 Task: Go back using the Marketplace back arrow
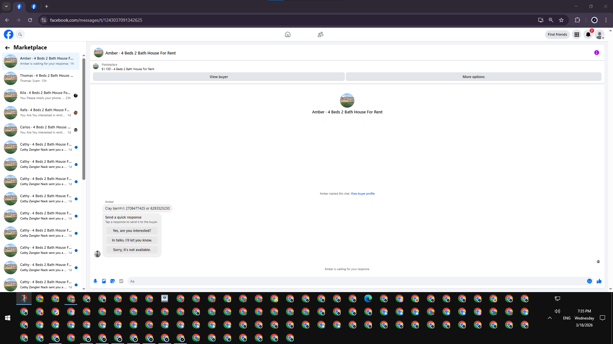pyautogui.click(x=7, y=47)
